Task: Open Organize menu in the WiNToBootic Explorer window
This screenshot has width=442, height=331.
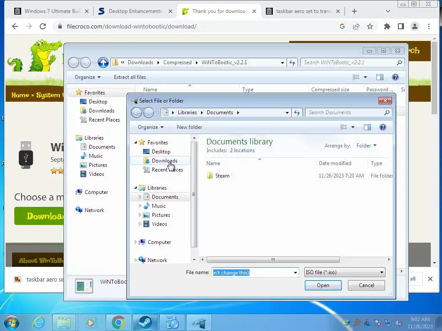Action: pyautogui.click(x=87, y=77)
